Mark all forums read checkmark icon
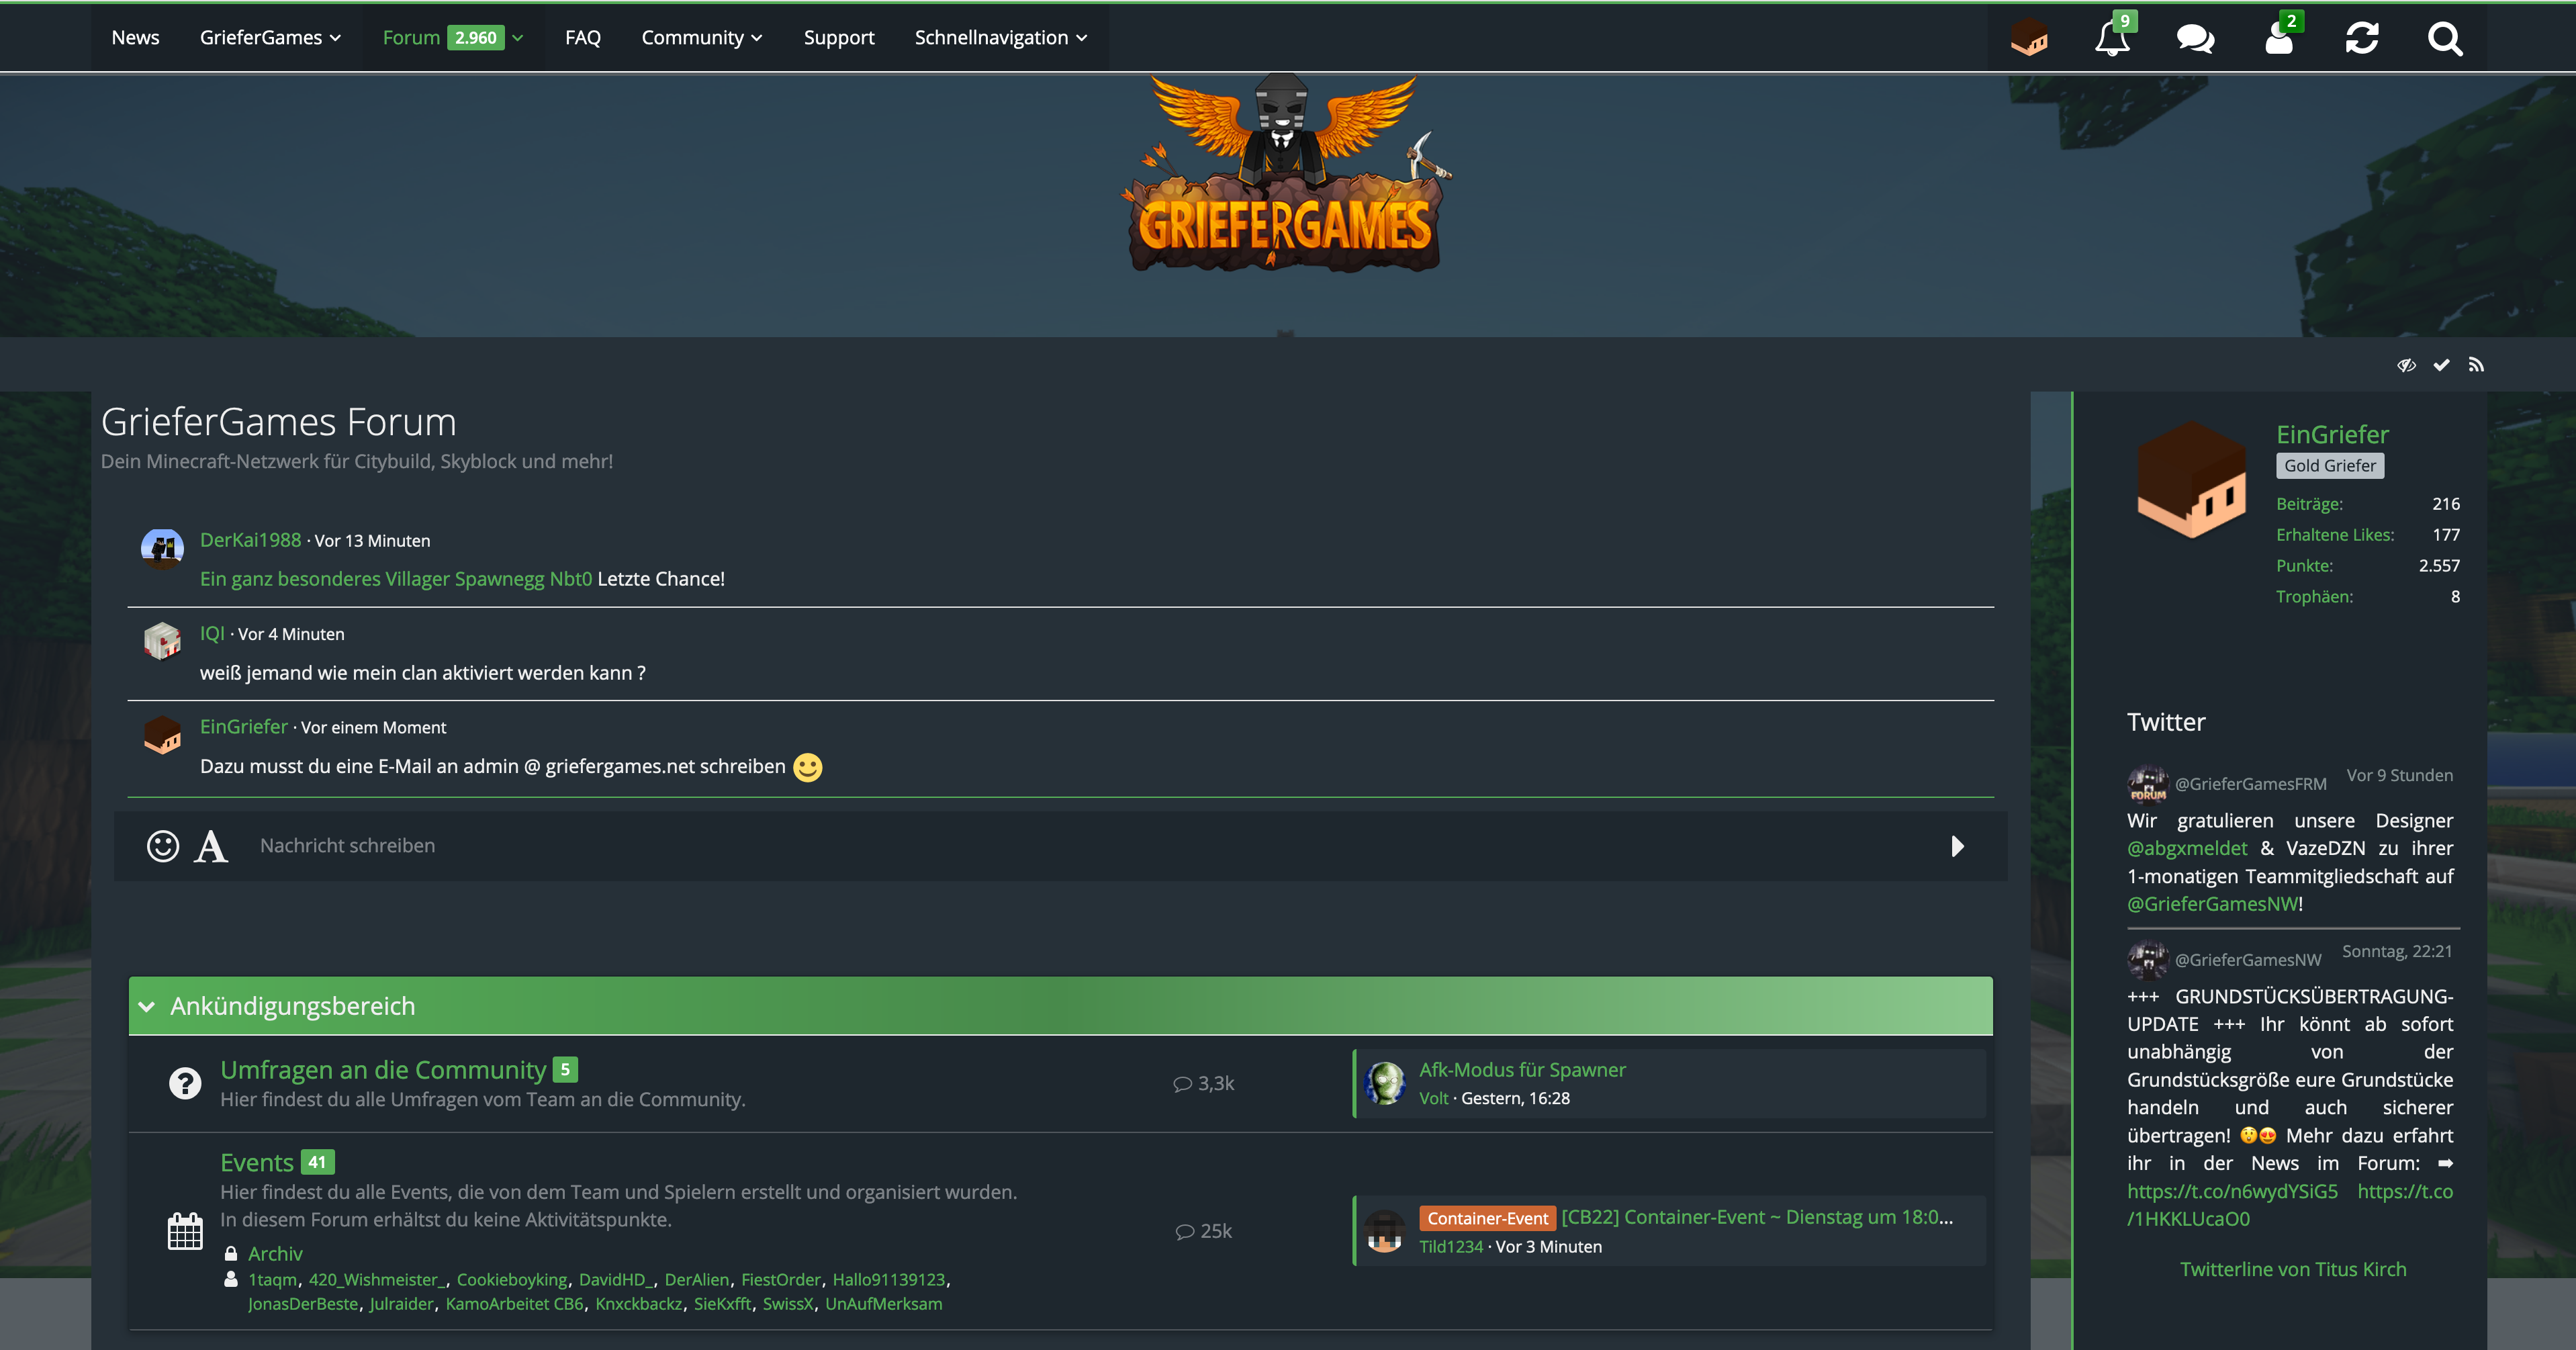Screen dimensions: 2576x1350 pos(2441,365)
